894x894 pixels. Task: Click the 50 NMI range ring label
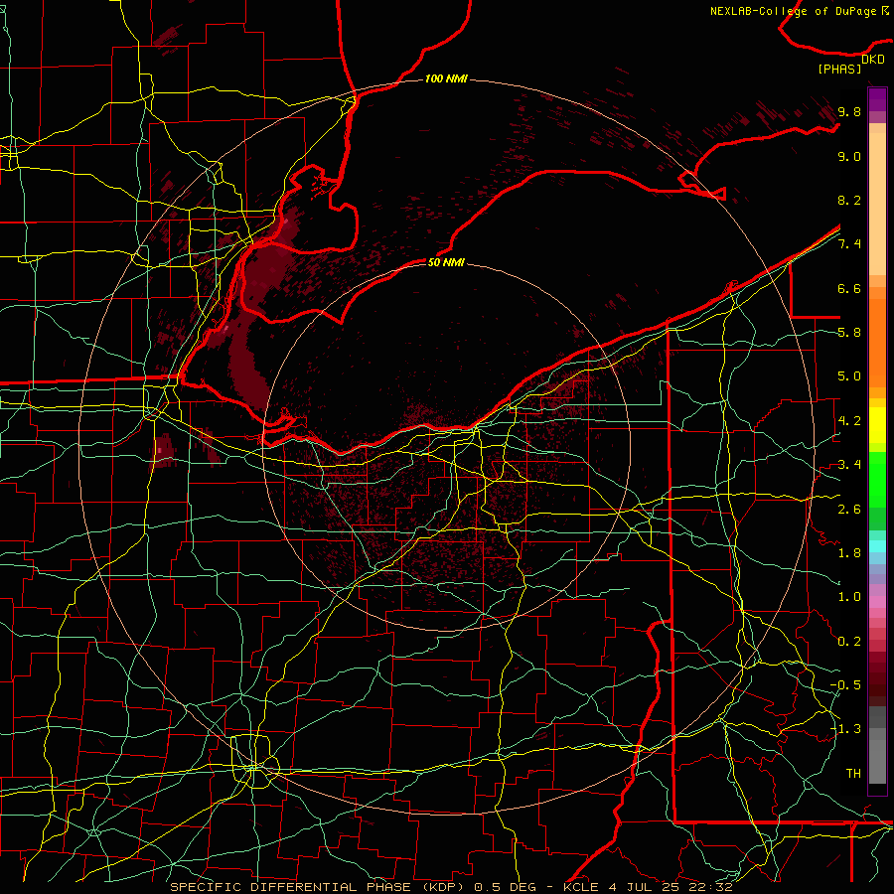446,262
